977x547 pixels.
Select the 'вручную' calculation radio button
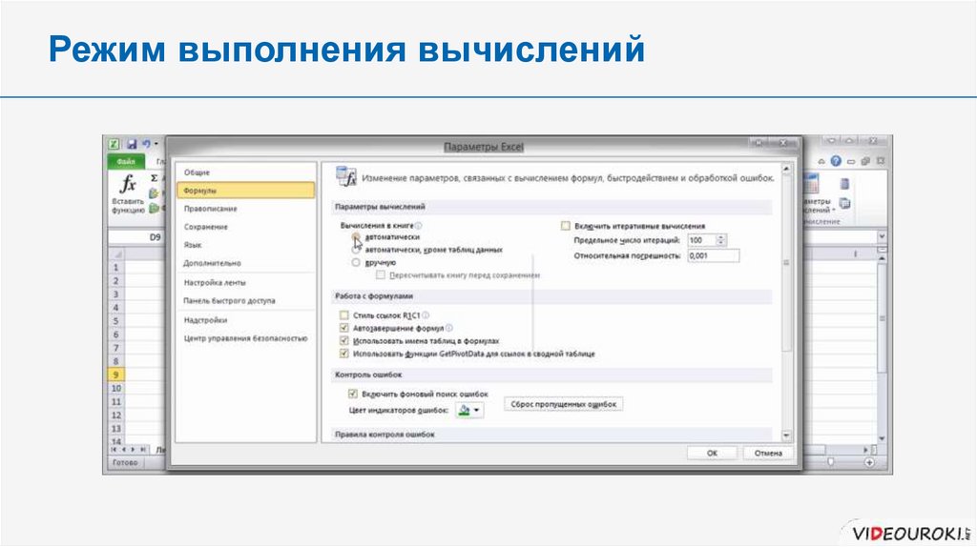(x=356, y=263)
